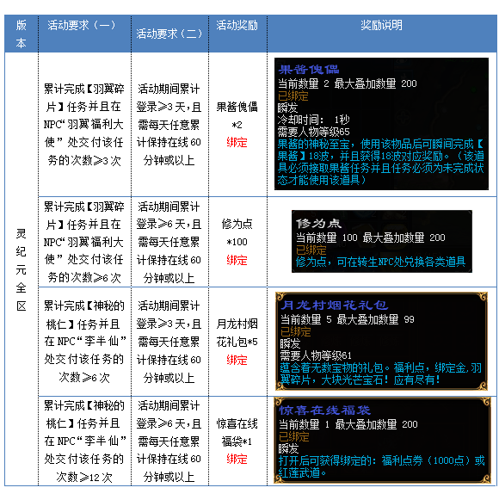Open the 月龙村烟花礼包 tooltip image
Image resolution: width=499 pixels, height=500 pixels.
381,341
